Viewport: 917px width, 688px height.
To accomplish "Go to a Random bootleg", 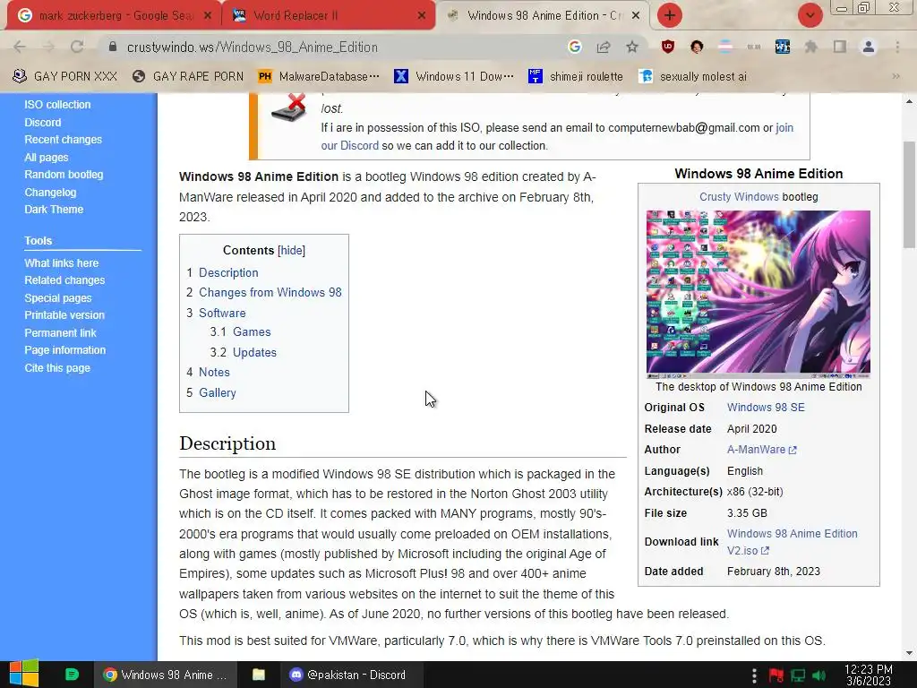I will pos(64,175).
